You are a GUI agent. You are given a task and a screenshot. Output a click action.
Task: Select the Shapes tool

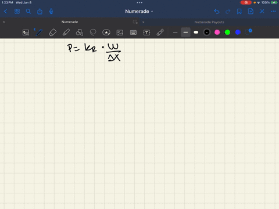click(x=80, y=33)
